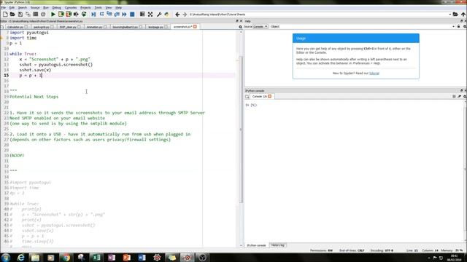Run the file with green play

[x=53, y=15]
